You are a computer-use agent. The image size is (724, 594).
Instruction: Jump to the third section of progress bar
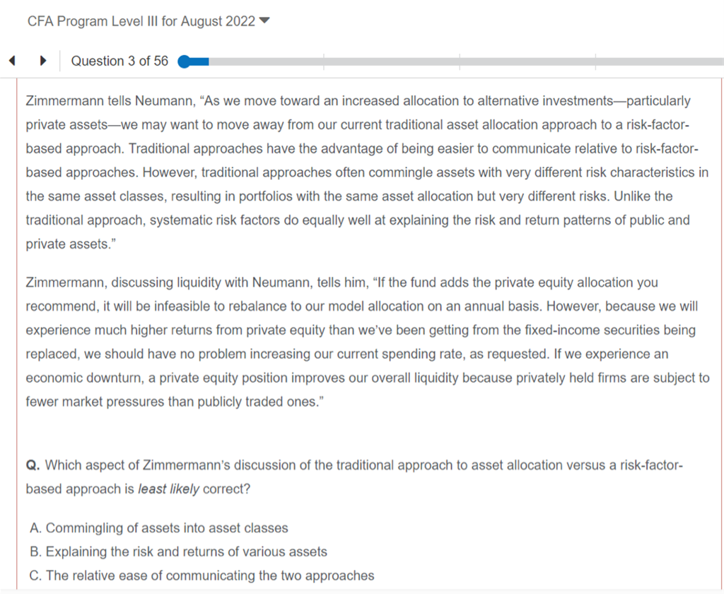[x=527, y=62]
